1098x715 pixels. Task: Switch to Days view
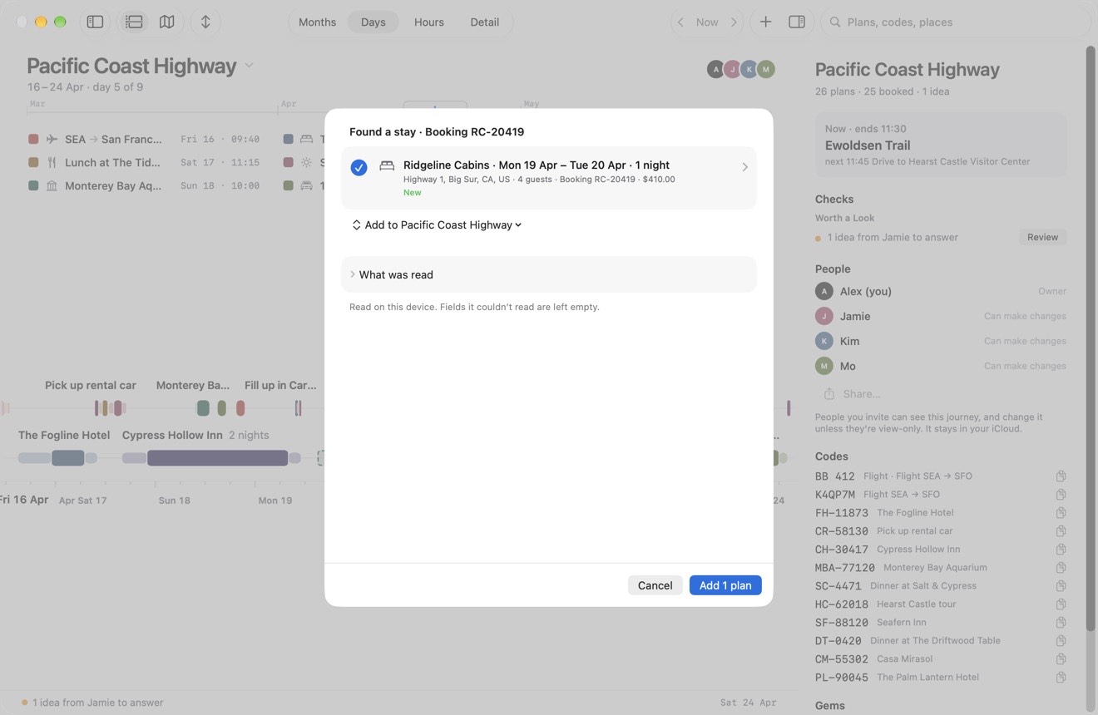tap(373, 22)
